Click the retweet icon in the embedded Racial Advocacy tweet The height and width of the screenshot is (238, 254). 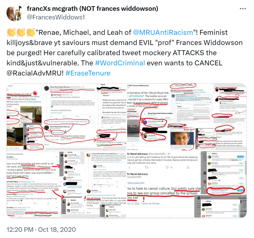(146, 167)
